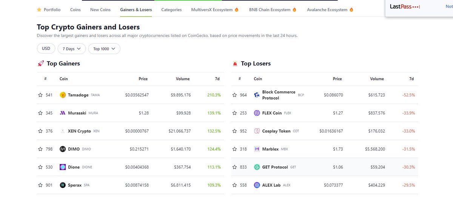The height and width of the screenshot is (198, 453).
Task: Click the Block Commerce Protocol logo
Action: [257, 95]
